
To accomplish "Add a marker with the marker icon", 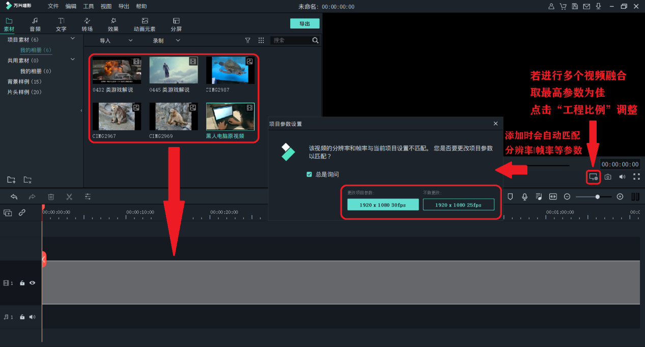I will pyautogui.click(x=510, y=196).
